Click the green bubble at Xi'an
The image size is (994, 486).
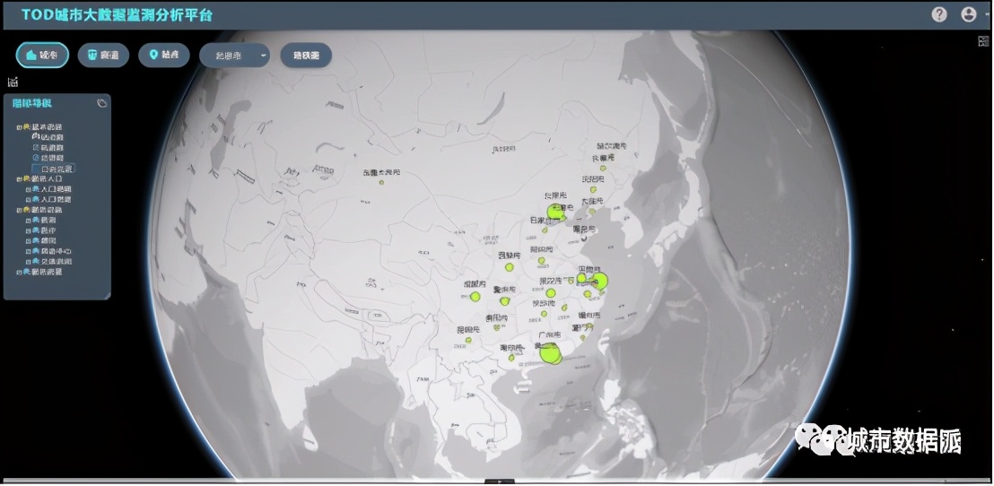509,266
